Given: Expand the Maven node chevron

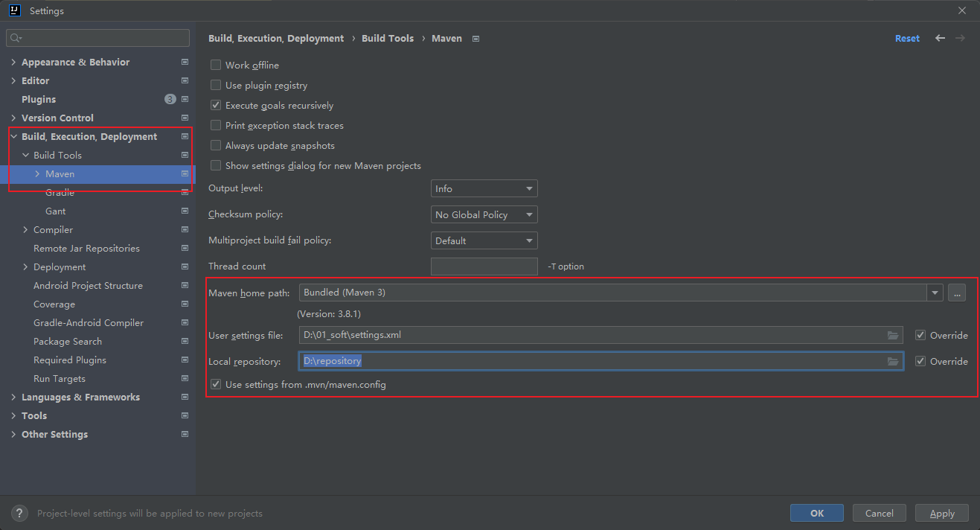Looking at the screenshot, I should [37, 174].
